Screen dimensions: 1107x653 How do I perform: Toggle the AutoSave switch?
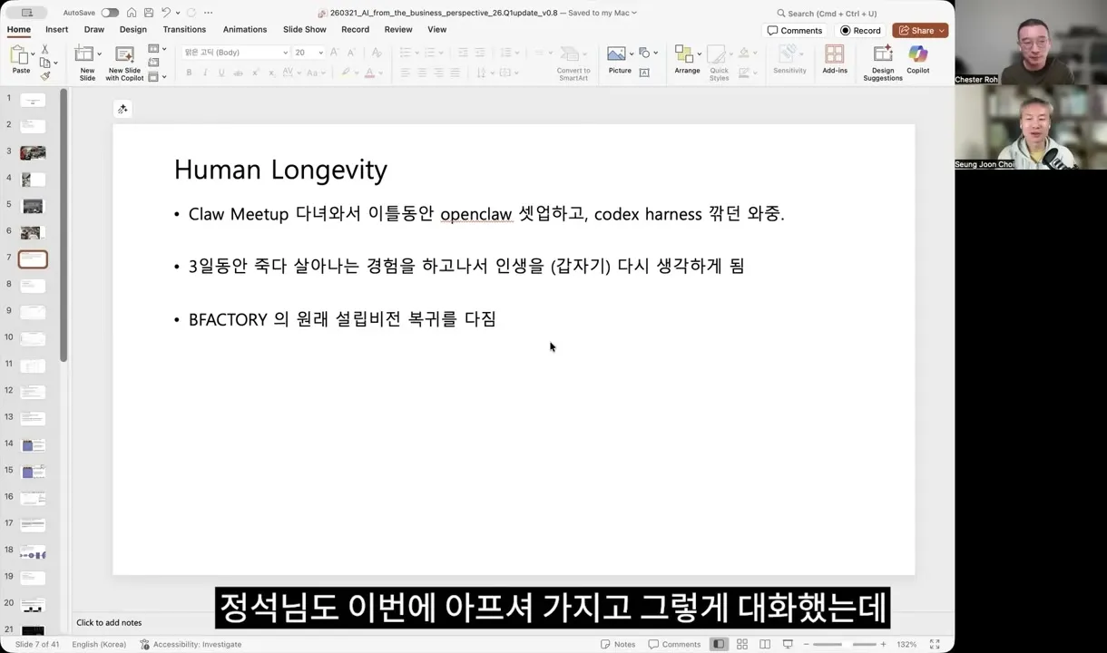pos(108,13)
